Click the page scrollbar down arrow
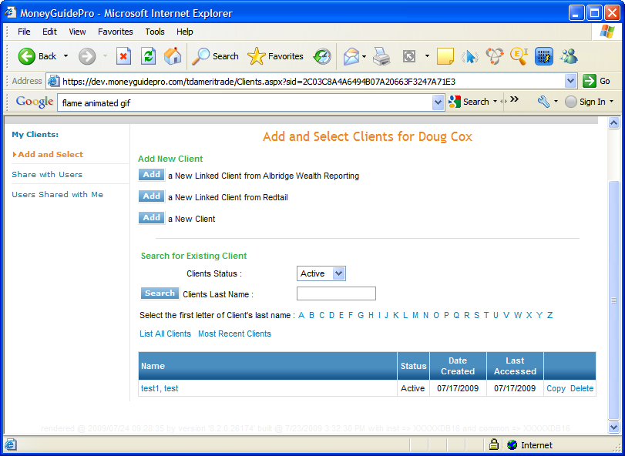 (x=613, y=427)
